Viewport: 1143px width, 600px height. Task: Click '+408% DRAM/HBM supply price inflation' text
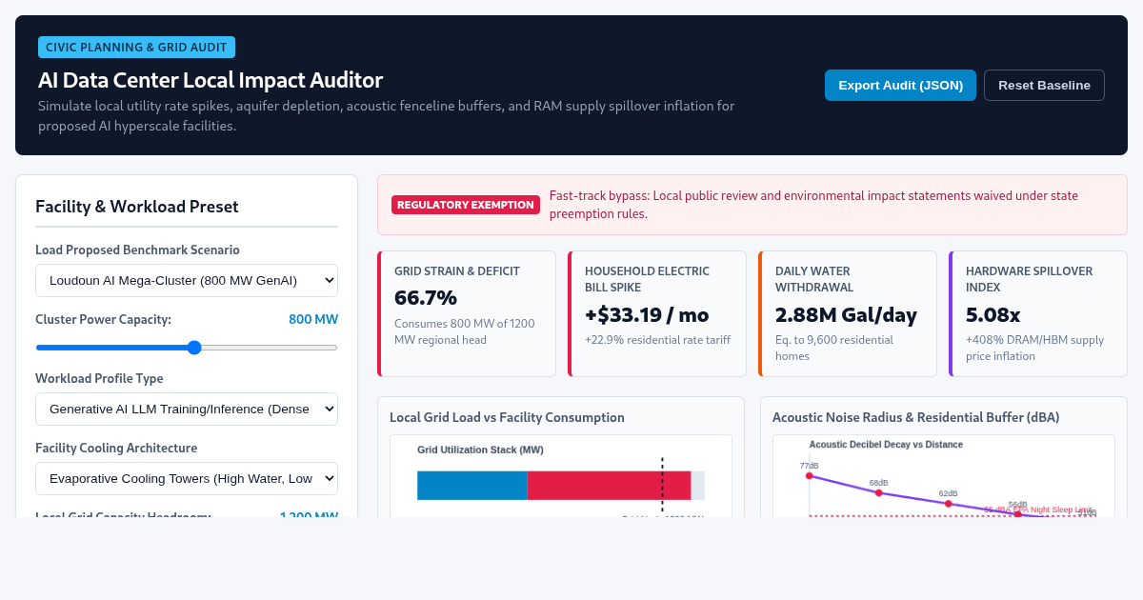[x=1034, y=348]
